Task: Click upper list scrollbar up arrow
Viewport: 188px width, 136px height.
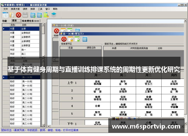Action: coord(43,25)
